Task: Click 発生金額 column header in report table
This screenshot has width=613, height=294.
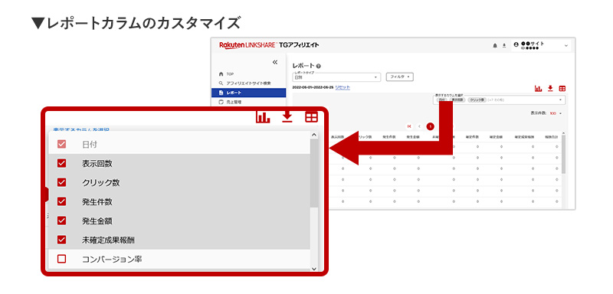Action: [413, 138]
